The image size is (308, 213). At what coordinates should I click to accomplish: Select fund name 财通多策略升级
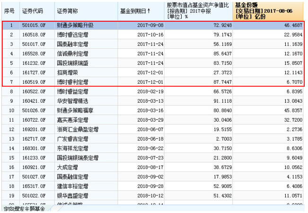[x=75, y=26]
